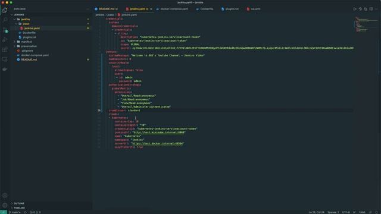Open the Run and Debug view
The image size is (381, 214).
click(5, 40)
